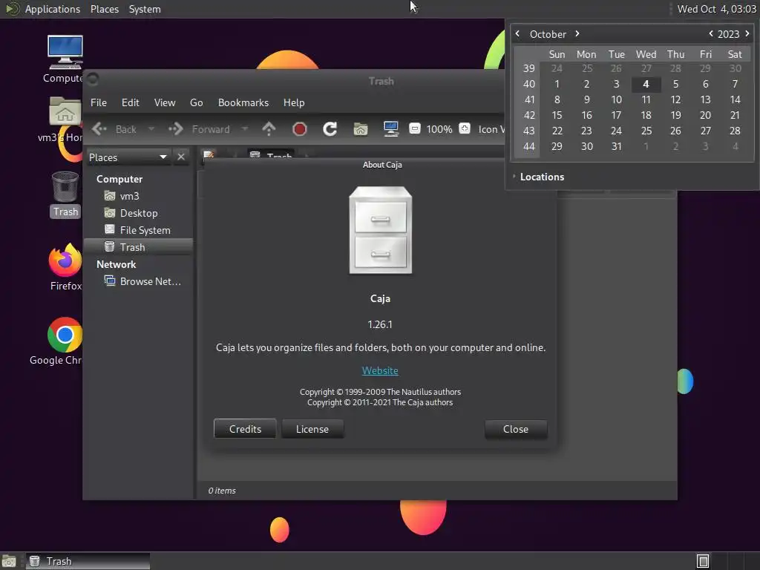Select October 4 in calendar

pyautogui.click(x=646, y=84)
